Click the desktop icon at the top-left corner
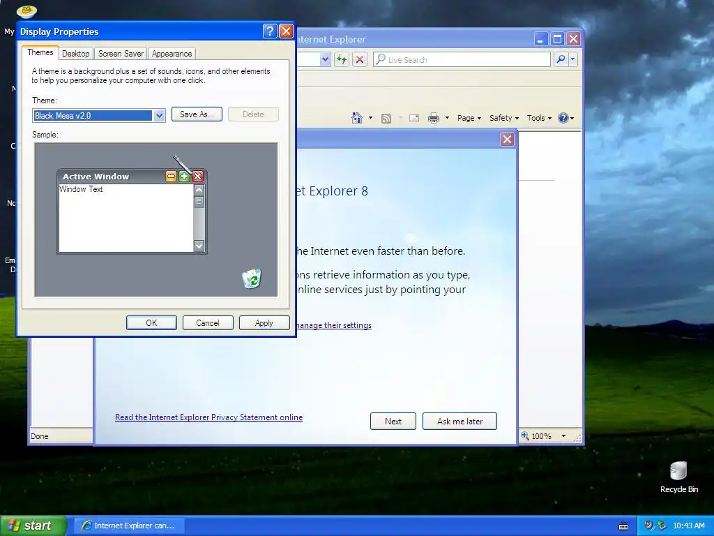Viewport: 714px width, 536px height. coord(26,11)
